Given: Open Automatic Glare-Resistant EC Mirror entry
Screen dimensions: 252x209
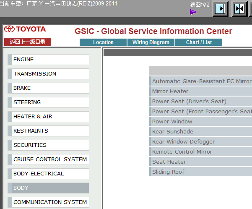Looking at the screenshot, I should [200, 81].
